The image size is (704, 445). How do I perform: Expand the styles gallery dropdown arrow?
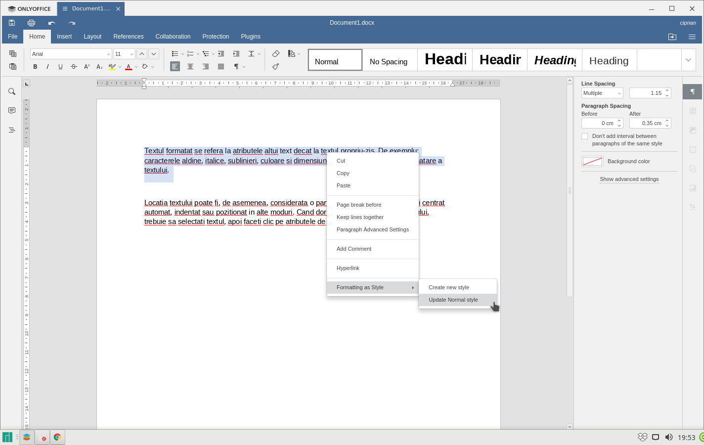click(688, 60)
